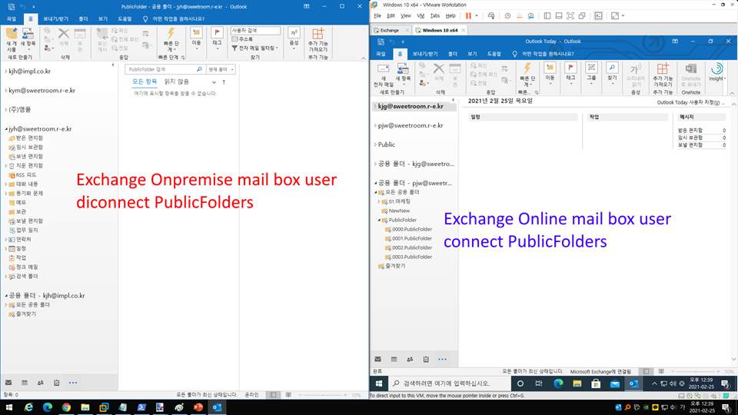The height and width of the screenshot is (415, 738).
Task: Click Find (찾기) magnifier icon in VM Outlook
Action: pyautogui.click(x=613, y=68)
